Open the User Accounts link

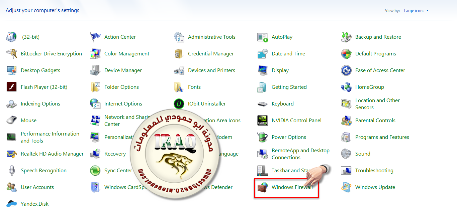pyautogui.click(x=37, y=187)
